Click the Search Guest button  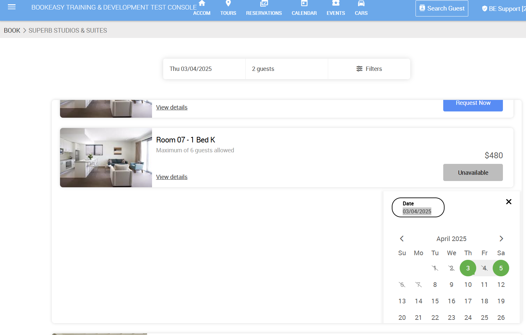pyautogui.click(x=442, y=8)
